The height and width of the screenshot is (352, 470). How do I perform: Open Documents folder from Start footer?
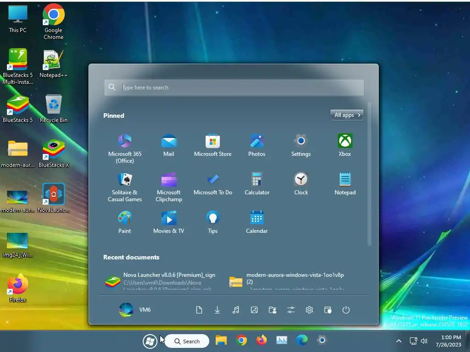coord(199,310)
